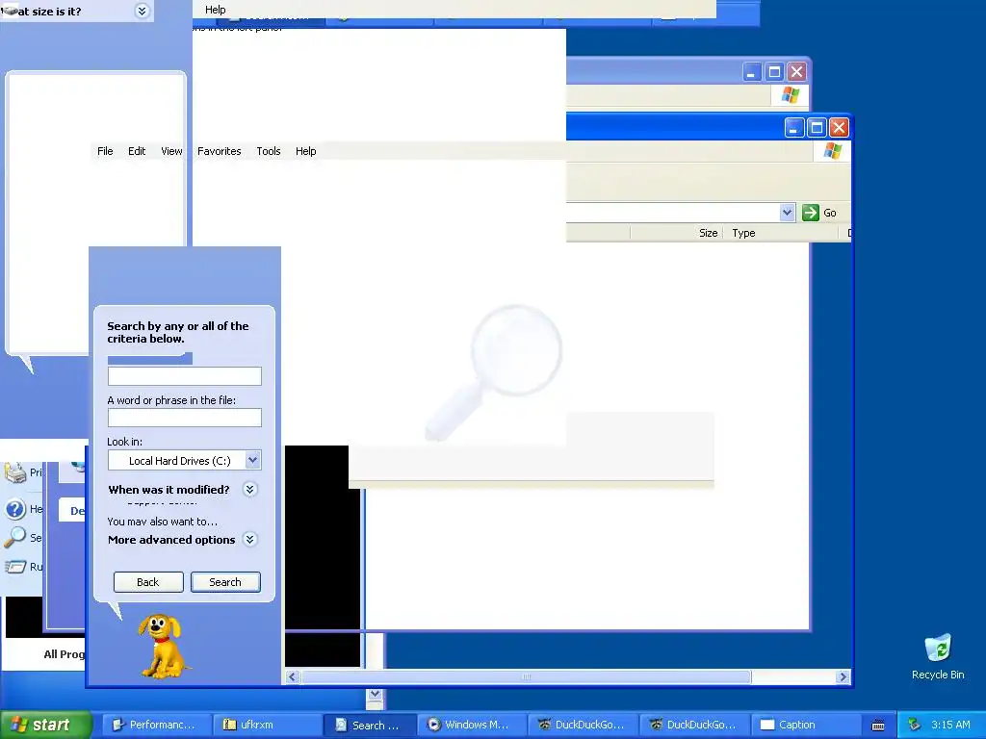Click the Back button in search panel

(x=147, y=582)
